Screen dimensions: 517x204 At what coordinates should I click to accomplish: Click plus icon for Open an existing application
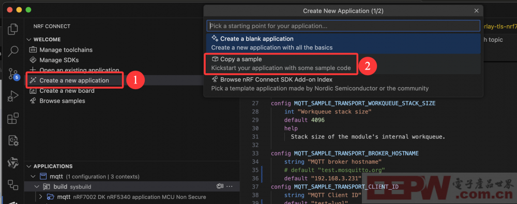[33, 70]
